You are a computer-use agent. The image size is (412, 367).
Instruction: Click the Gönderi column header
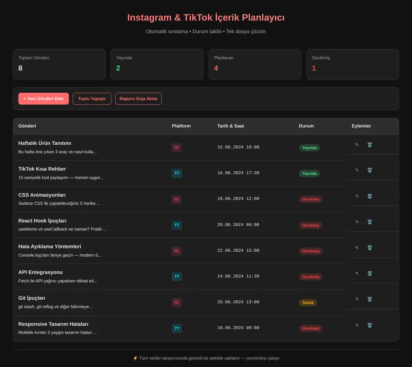(x=27, y=126)
